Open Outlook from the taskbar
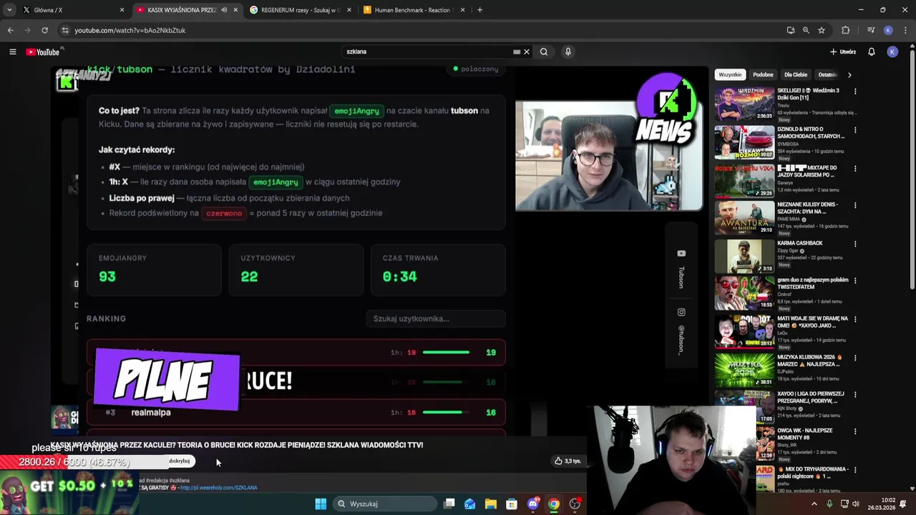 470,504
